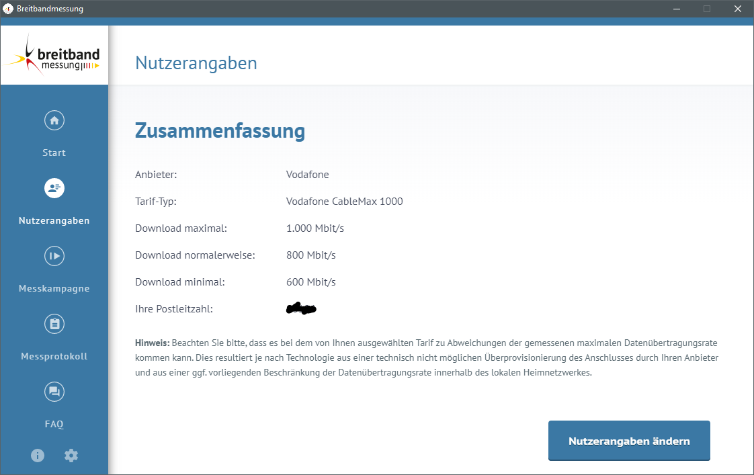
Task: Go to Messkampagne sidebar label
Action: pyautogui.click(x=54, y=288)
